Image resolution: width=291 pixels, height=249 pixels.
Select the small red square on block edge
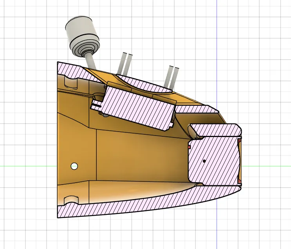click(x=189, y=147)
